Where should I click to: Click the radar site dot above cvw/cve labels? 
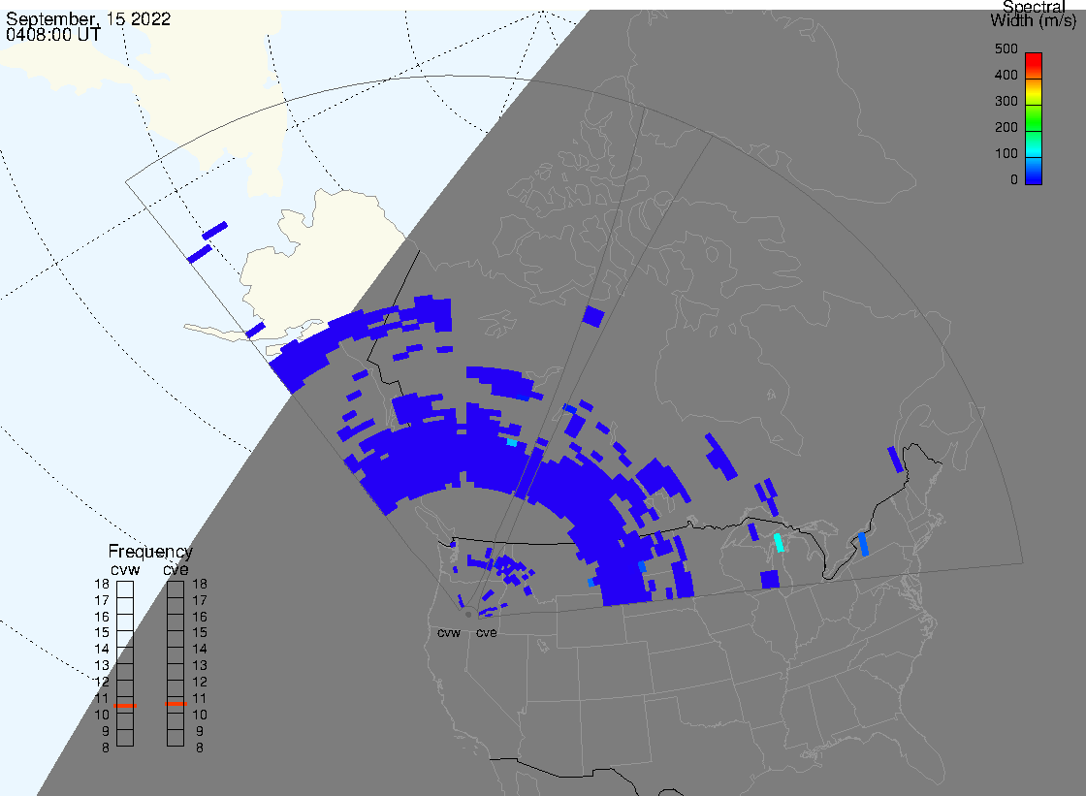point(469,614)
